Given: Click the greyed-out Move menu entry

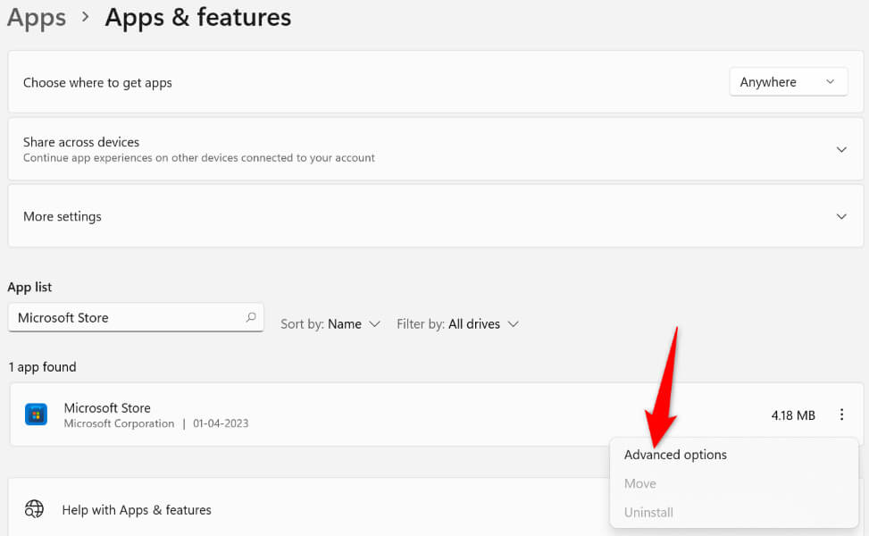Looking at the screenshot, I should click(640, 483).
